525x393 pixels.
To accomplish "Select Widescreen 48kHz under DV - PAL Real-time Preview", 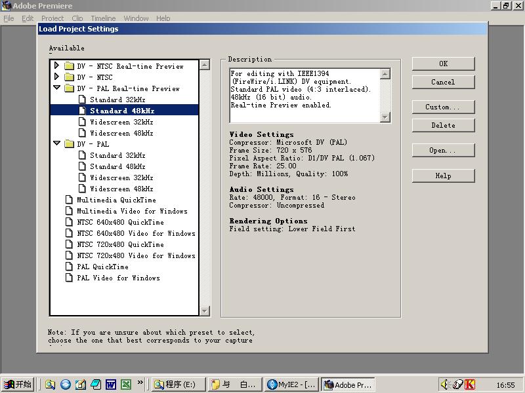I will tap(121, 133).
